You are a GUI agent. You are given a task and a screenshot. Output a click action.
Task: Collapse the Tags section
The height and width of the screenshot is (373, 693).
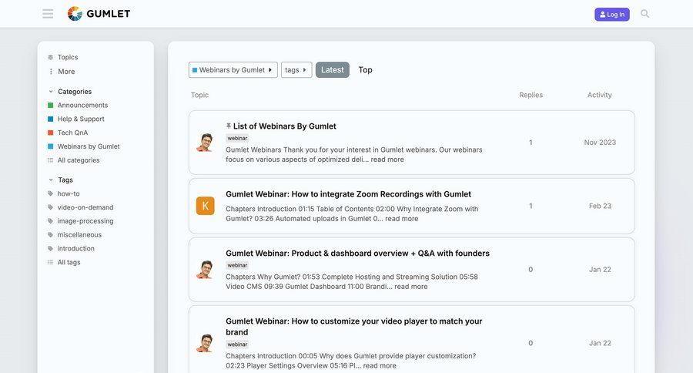[x=61, y=180]
